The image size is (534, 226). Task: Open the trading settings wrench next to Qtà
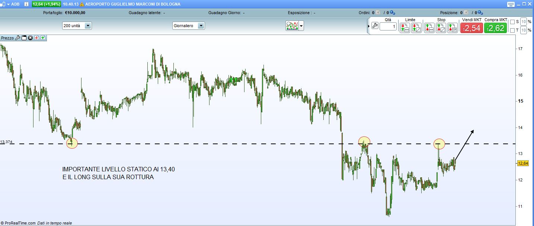pos(375,26)
